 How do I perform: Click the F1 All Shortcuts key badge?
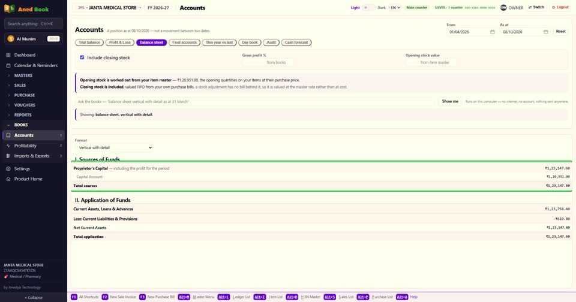[x=74, y=297]
